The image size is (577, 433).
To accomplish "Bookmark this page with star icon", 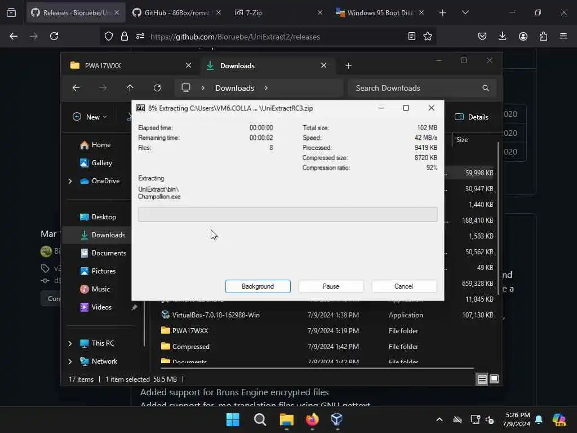I will [428, 36].
